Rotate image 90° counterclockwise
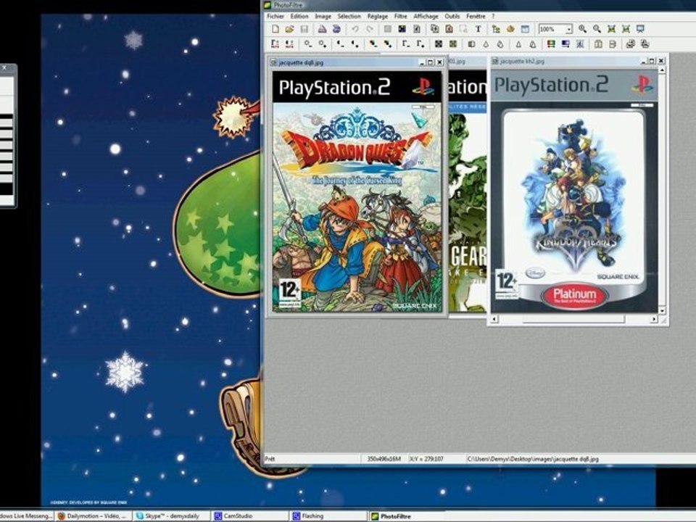This screenshot has width=696, height=522. click(x=630, y=44)
